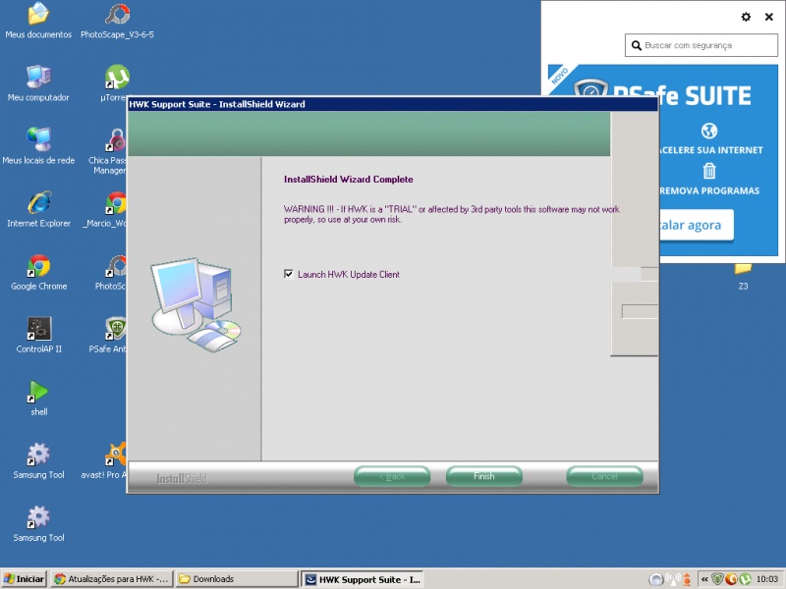This screenshot has width=786, height=589.
Task: Uncheck Launch HWK Update Client checkbox
Action: 288,274
